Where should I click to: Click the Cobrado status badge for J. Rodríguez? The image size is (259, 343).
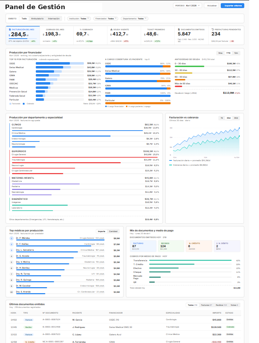[230, 327]
